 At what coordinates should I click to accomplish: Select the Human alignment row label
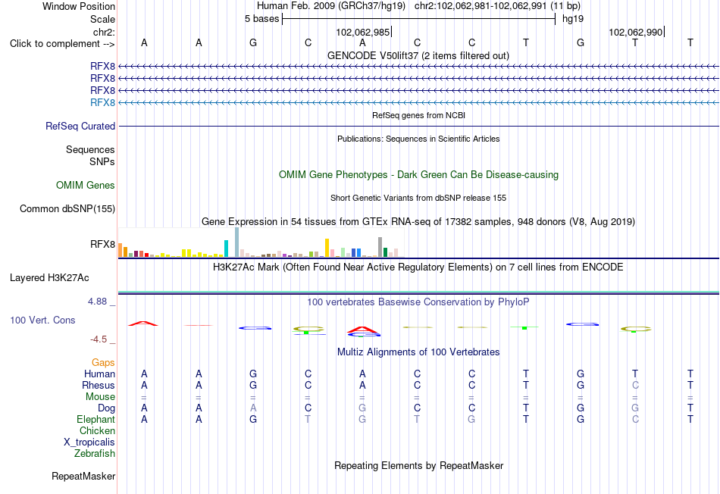99,374
